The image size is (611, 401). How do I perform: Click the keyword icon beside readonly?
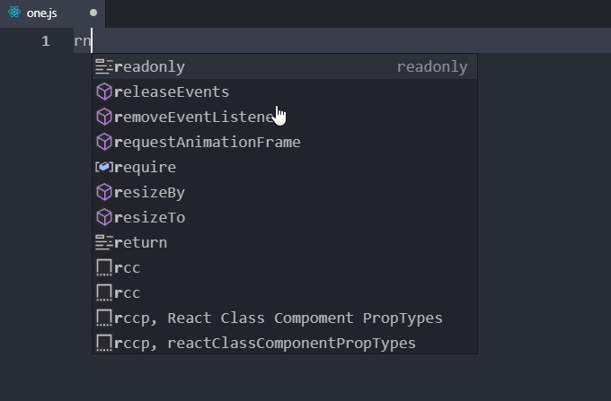point(104,66)
